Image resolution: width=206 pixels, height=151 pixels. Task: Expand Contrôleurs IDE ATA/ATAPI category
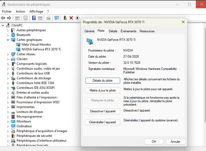8,88
